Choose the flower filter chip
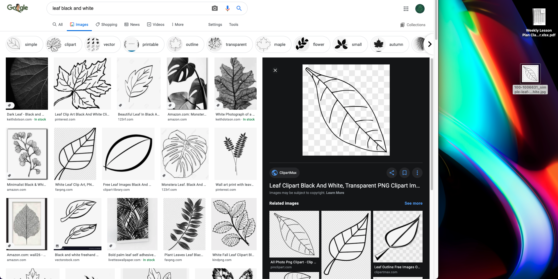Image resolution: width=558 pixels, height=279 pixels. (312, 44)
